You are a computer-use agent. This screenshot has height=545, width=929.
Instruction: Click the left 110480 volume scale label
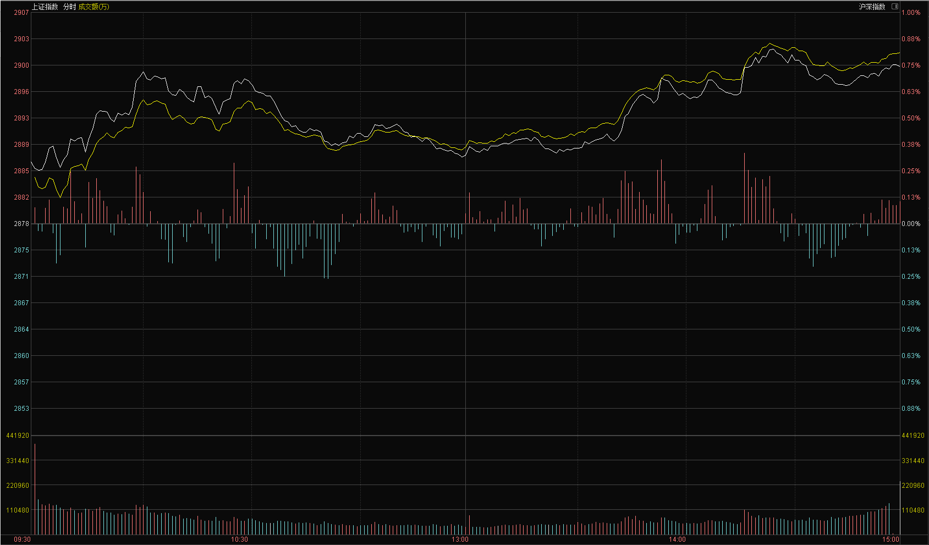[x=18, y=510]
